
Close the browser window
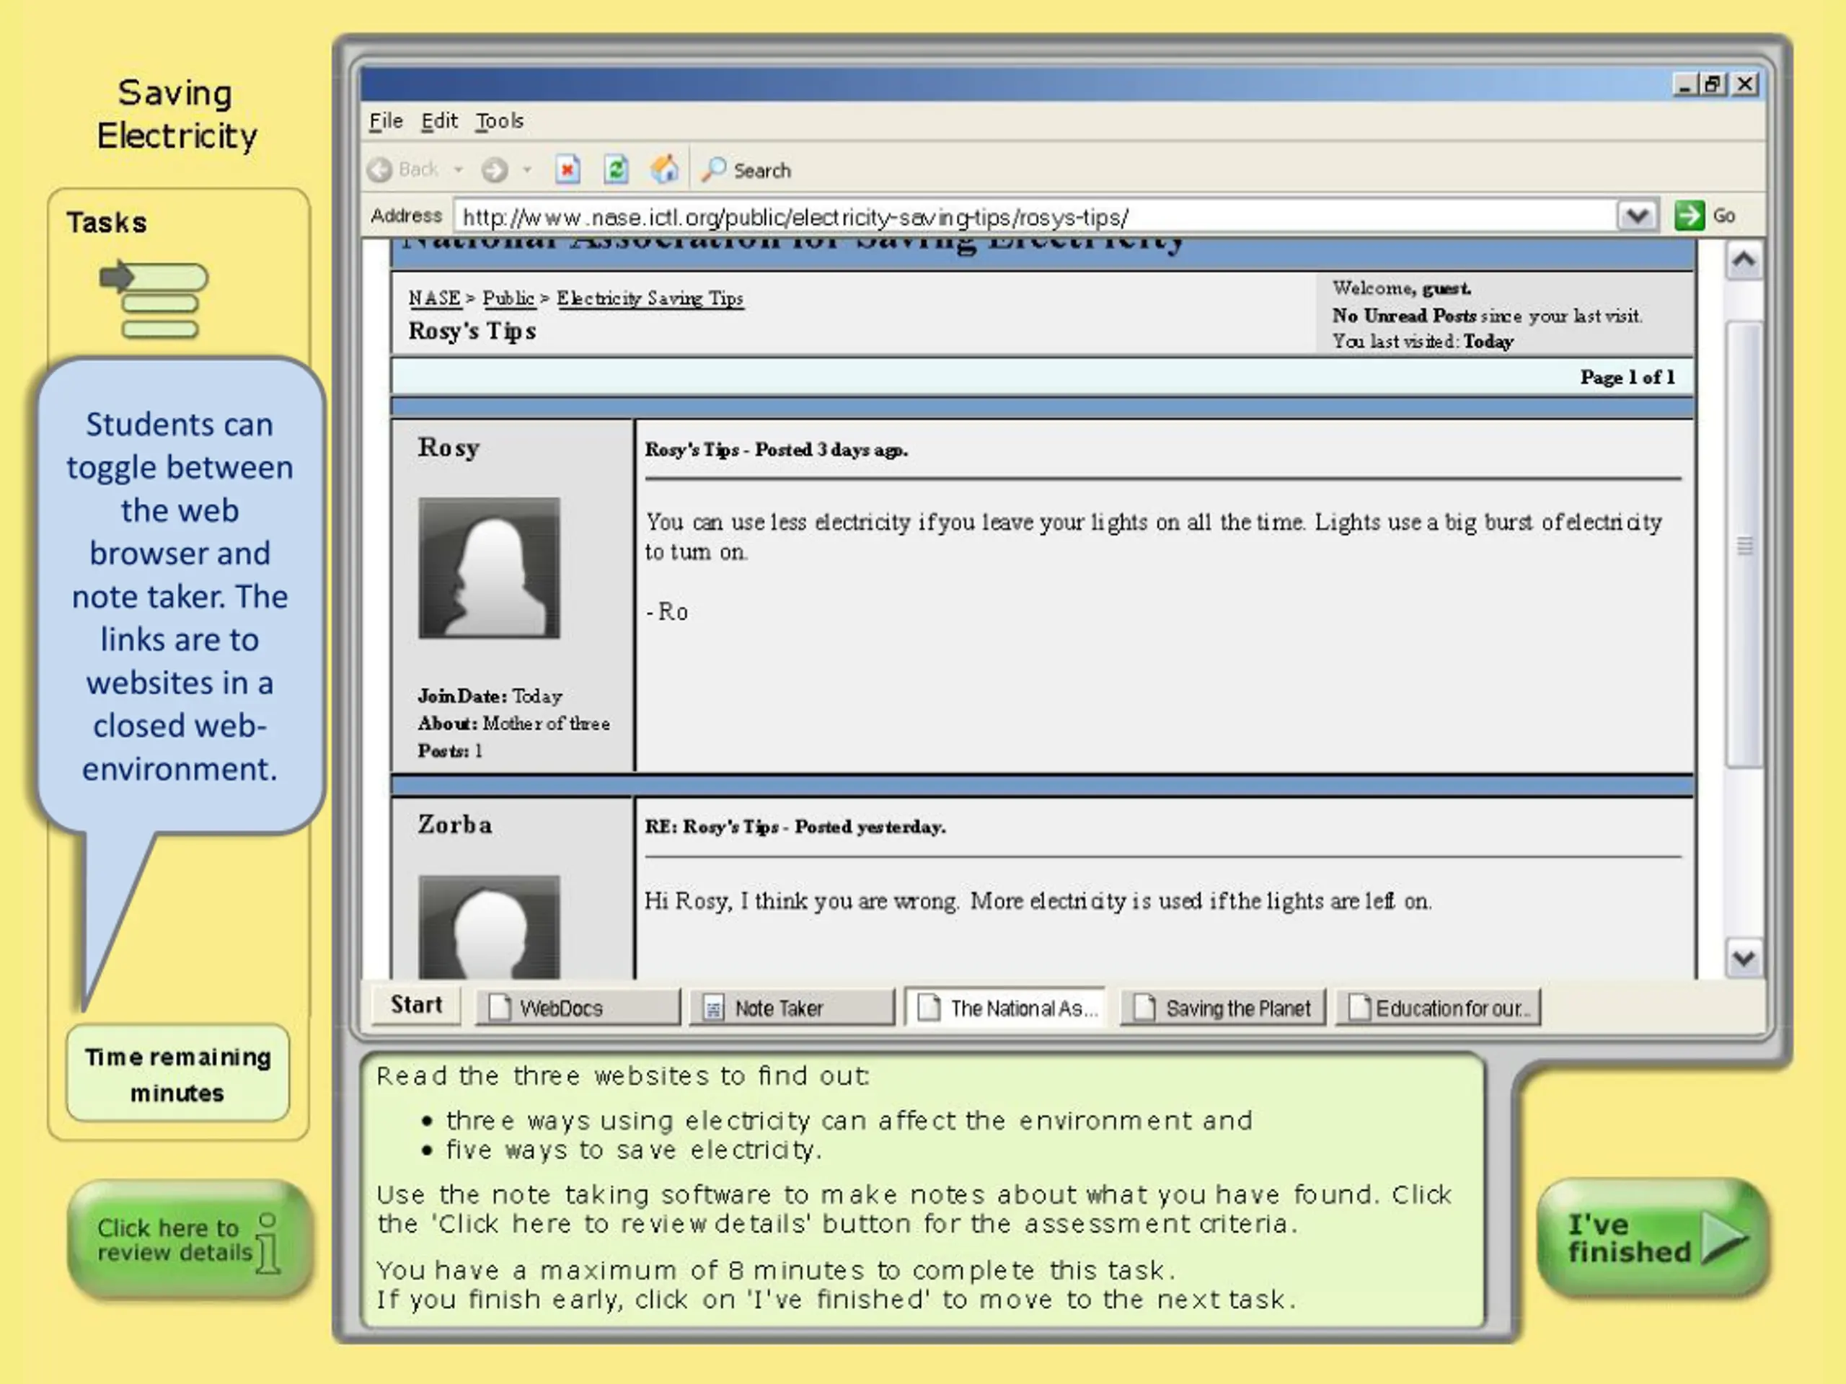[x=1745, y=84]
